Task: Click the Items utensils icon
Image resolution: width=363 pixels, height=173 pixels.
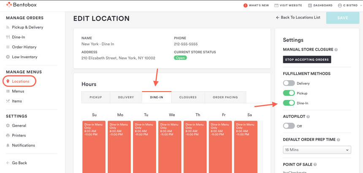Action: coord(8,101)
